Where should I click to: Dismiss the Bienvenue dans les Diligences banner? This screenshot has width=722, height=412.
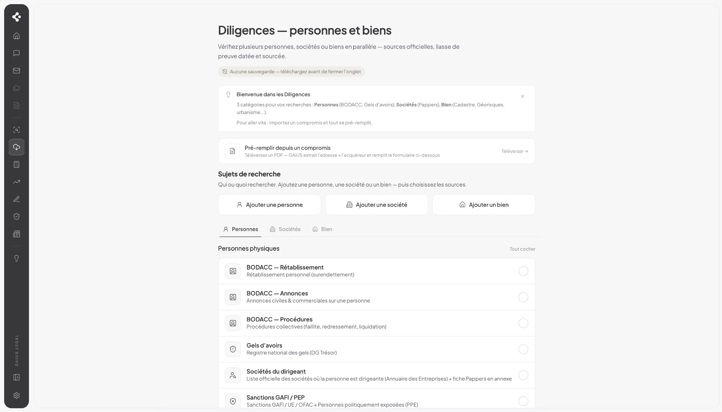pos(522,97)
